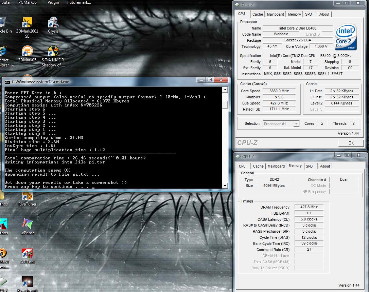Switch to Cache tab in top CPU-Z

[258, 14]
